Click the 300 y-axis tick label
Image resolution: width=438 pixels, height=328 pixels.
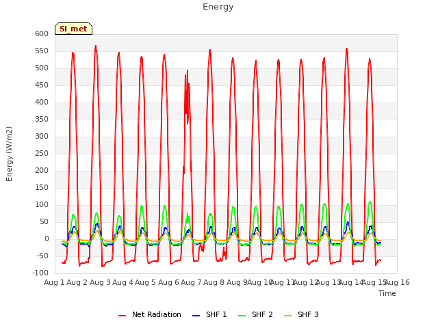coord(42,137)
